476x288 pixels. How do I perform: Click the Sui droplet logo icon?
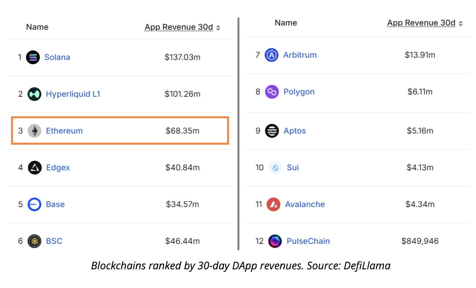pos(275,168)
